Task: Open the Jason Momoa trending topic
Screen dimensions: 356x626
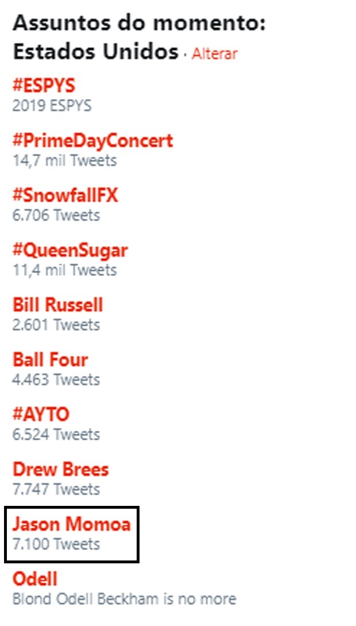Action: [x=72, y=524]
